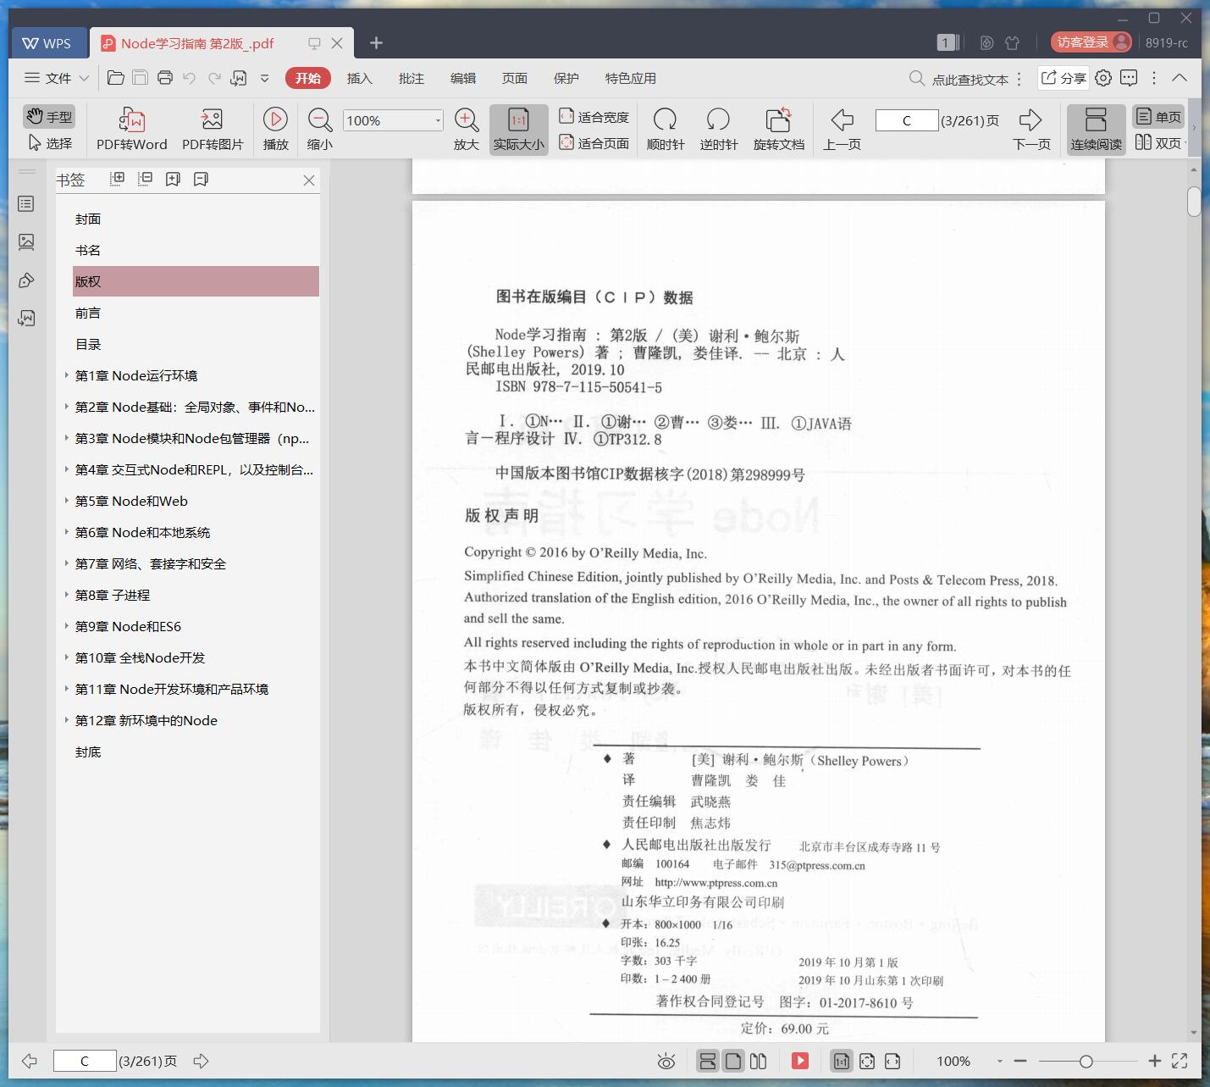Choose the select tool (选择)
Viewport: 1210px width, 1087px height.
click(50, 143)
